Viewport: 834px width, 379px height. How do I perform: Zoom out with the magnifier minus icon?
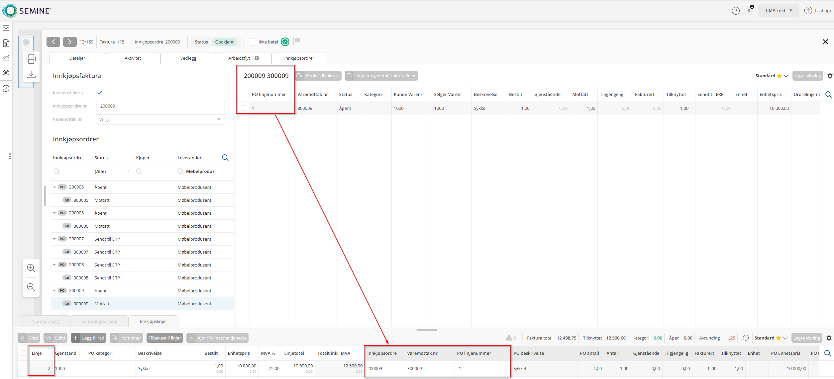[31, 287]
